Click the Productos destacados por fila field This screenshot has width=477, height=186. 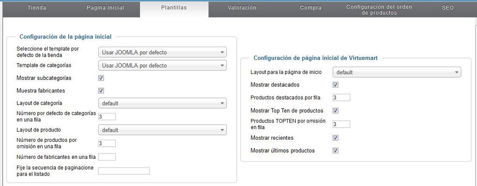[x=341, y=97]
